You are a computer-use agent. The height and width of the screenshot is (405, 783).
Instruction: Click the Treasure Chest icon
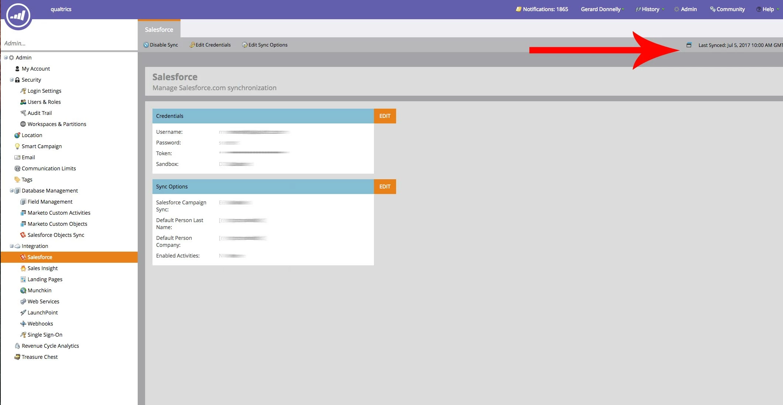point(17,357)
